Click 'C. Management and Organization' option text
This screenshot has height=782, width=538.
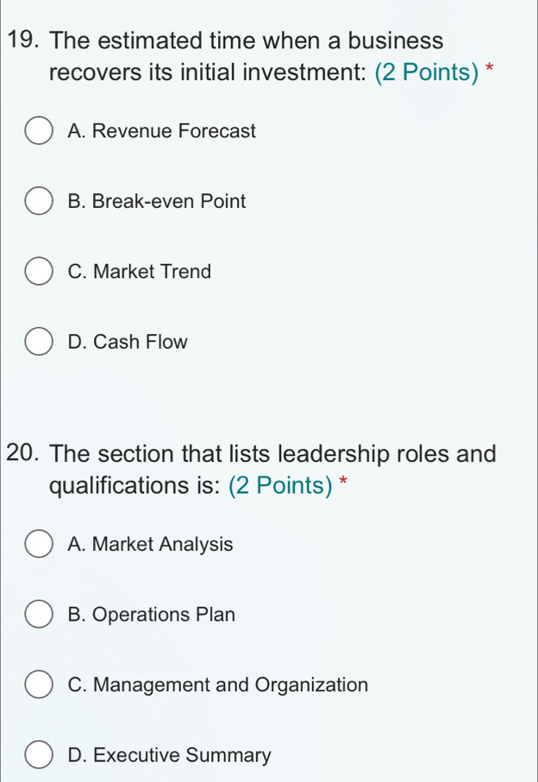click(217, 684)
